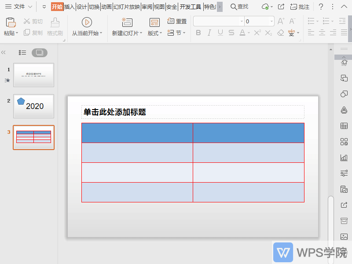
Task: Expand the font color dropdown arrow
Action: [249, 33]
